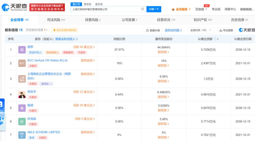Screen dimensions: 255x141
Task: Select the 37.57% shareholding cell
Action: tap(119, 50)
